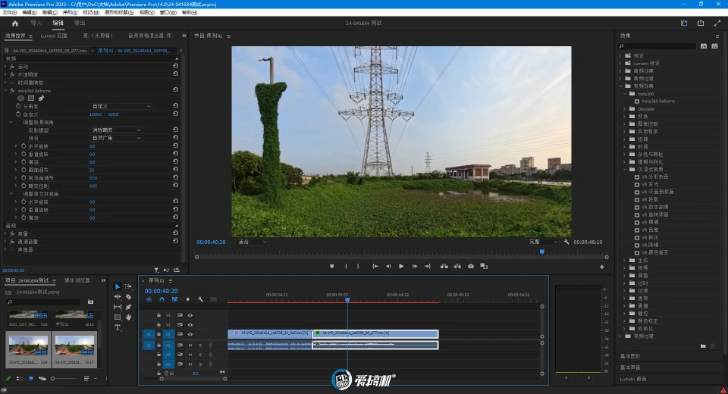The width and height of the screenshot is (728, 394).
Task: Click the Lift button in Program Monitor
Action: click(444, 267)
